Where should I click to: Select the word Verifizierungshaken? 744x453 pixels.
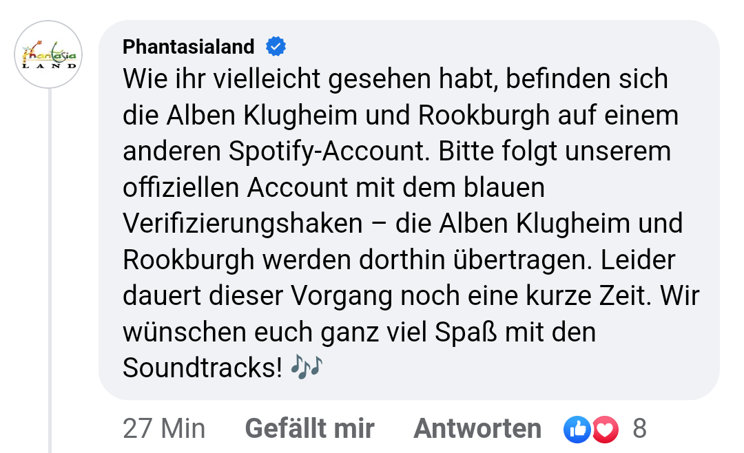pos(242,224)
